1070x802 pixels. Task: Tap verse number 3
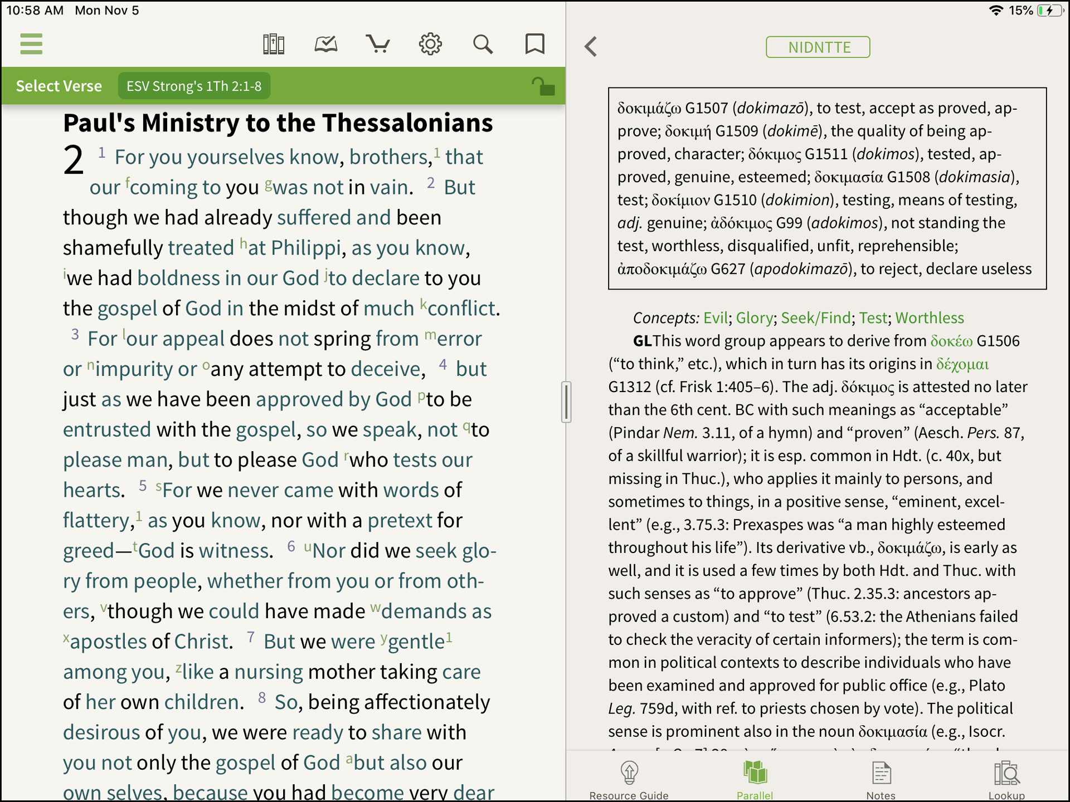point(75,334)
